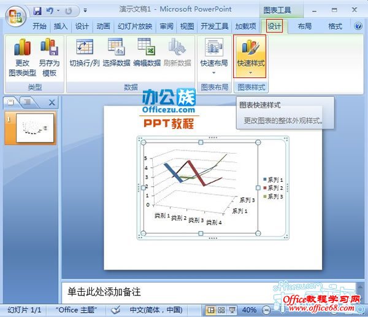The height and width of the screenshot is (317, 368).
Task: Expand the 快速布局 gallery
Action: 214,57
